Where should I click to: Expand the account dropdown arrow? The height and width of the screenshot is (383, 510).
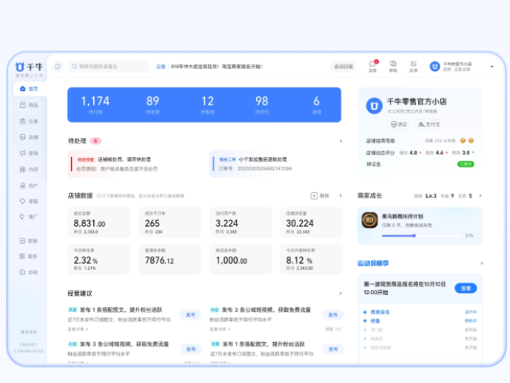point(491,67)
